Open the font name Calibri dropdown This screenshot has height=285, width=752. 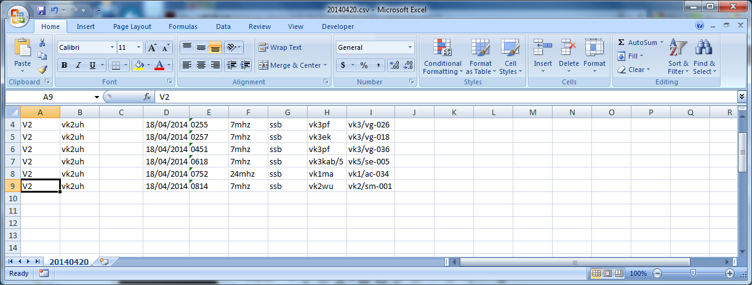111,47
